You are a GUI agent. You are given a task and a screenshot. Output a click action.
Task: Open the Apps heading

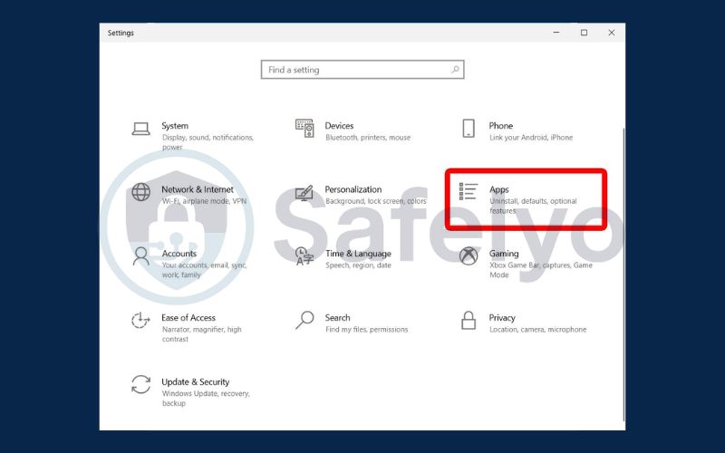click(499, 189)
